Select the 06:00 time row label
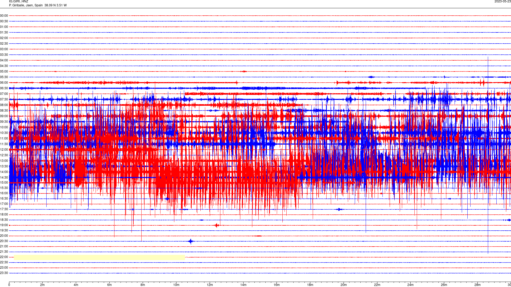The height and width of the screenshot is (287, 511). [4, 83]
